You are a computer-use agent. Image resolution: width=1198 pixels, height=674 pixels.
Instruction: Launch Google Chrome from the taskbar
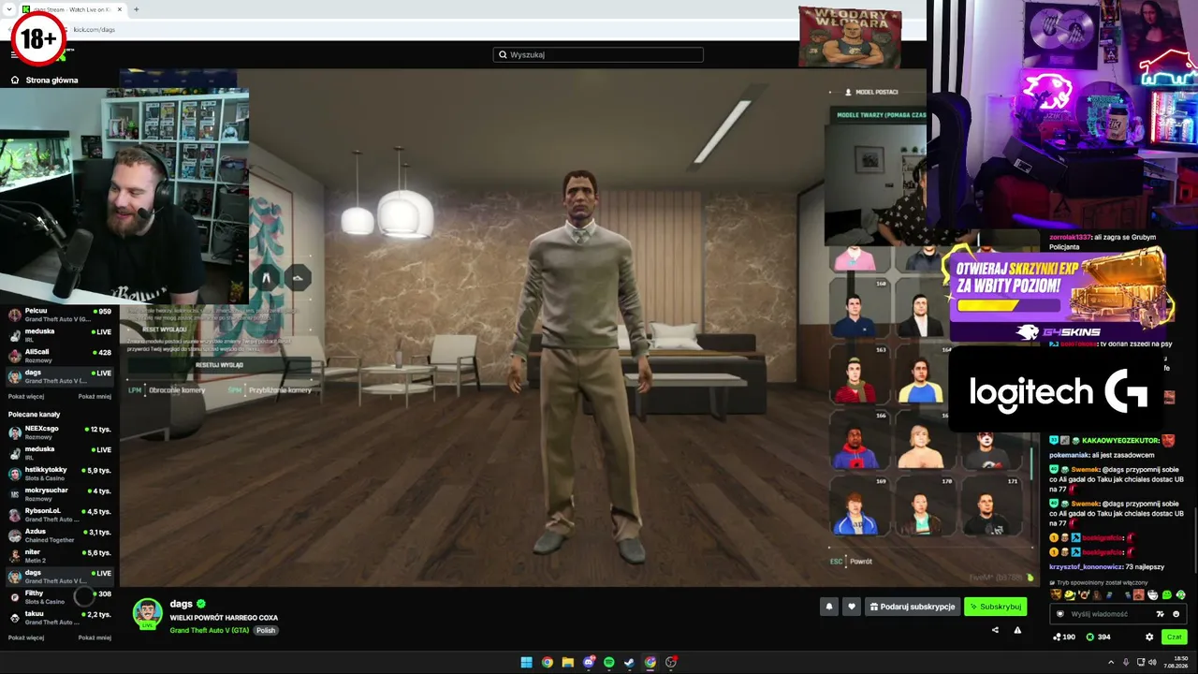pyautogui.click(x=548, y=662)
